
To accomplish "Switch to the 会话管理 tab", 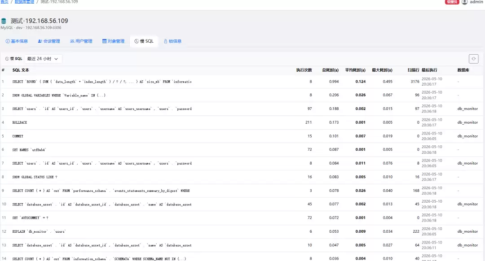I will pos(49,41).
